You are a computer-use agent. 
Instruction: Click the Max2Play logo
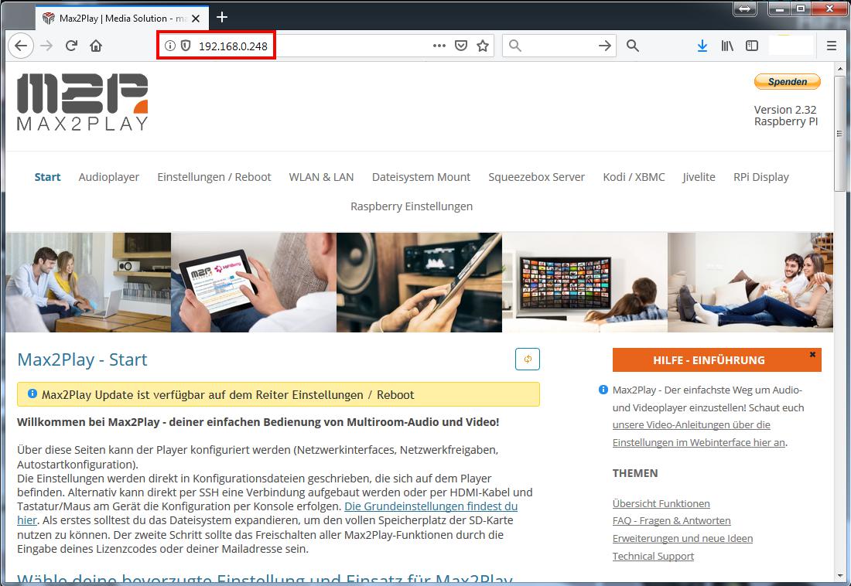point(83,102)
